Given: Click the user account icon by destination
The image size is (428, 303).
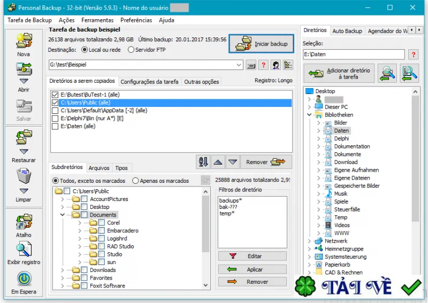Looking at the screenshot, I should pyautogui.click(x=276, y=65).
